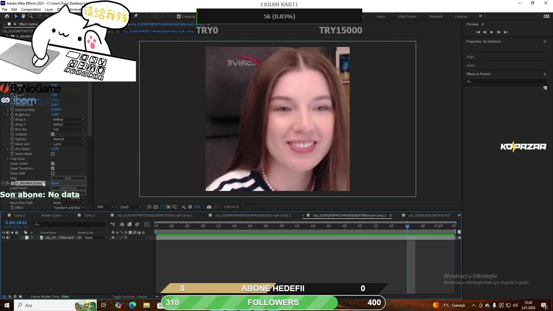
Task: Enable the Invert Mask checkbox
Action: click(x=53, y=154)
